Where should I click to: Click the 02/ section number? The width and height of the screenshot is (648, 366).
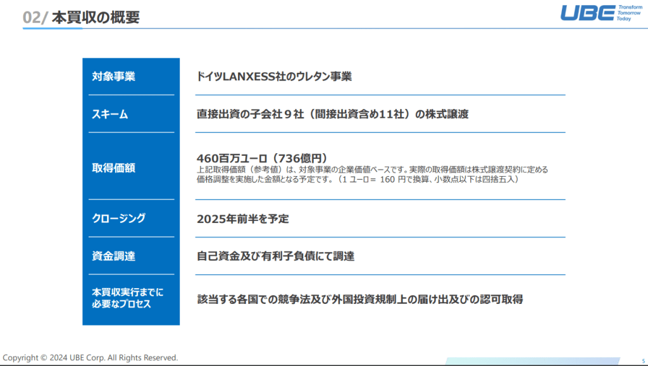[x=35, y=17]
